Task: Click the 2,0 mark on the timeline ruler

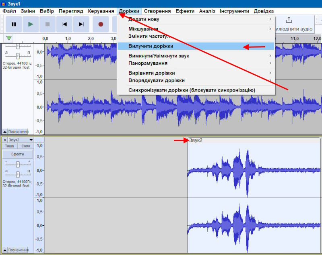Action: coord(91,39)
